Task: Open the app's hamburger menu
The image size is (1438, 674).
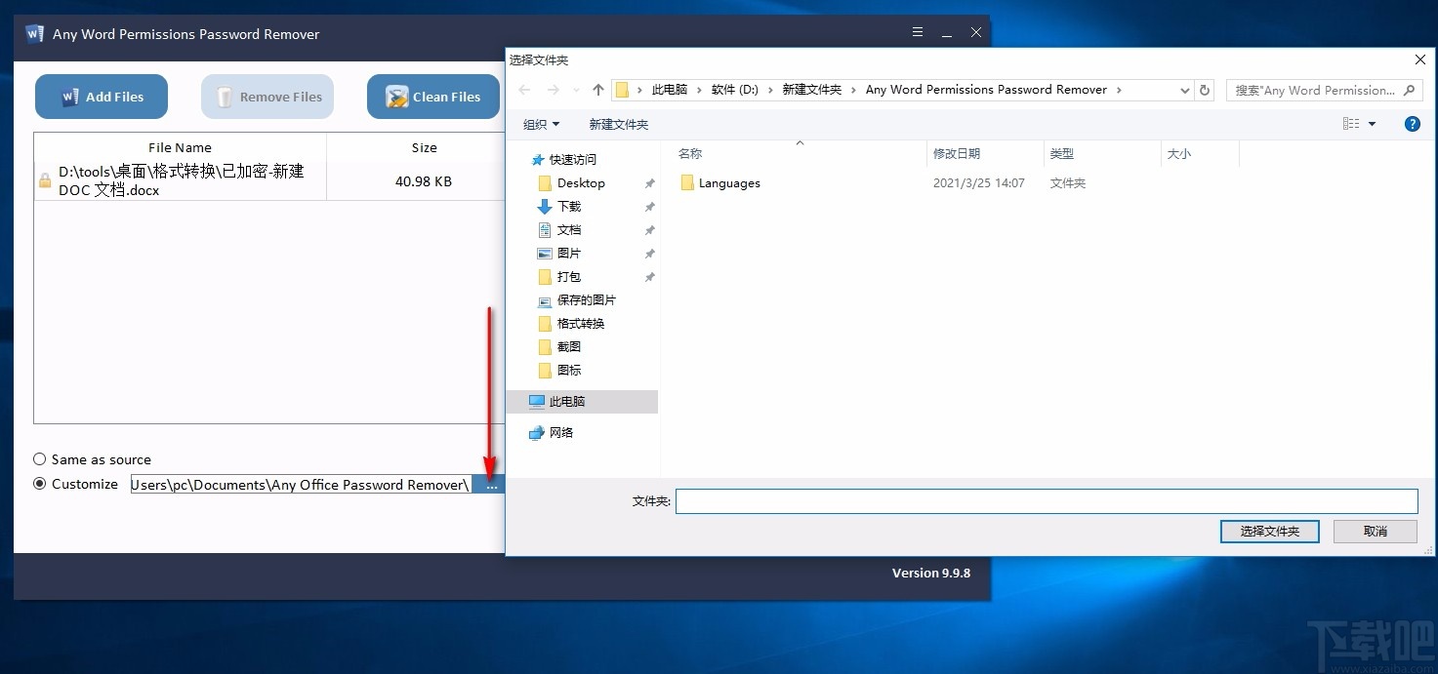Action: [917, 30]
